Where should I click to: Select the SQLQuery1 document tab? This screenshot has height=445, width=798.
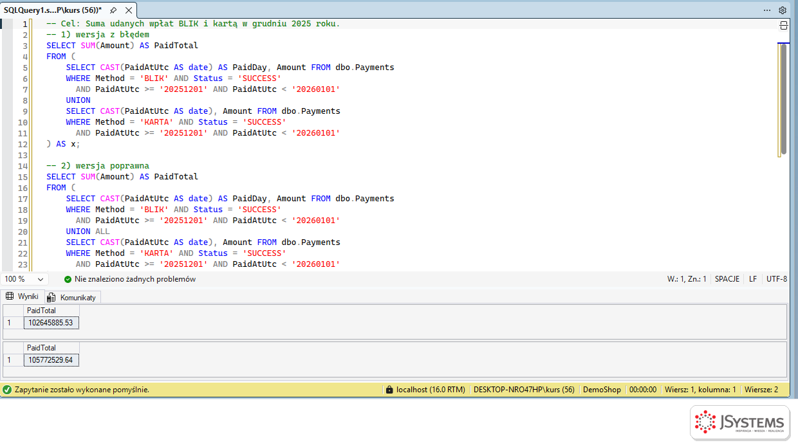click(53, 10)
